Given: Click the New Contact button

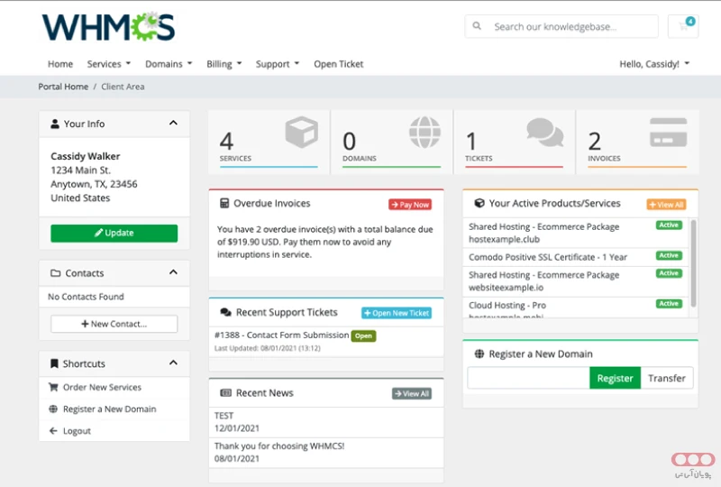Looking at the screenshot, I should (x=114, y=324).
